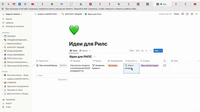
Task: Open Обучения/ БАЗА ЗНАН sidebar page
Action: (17, 66)
